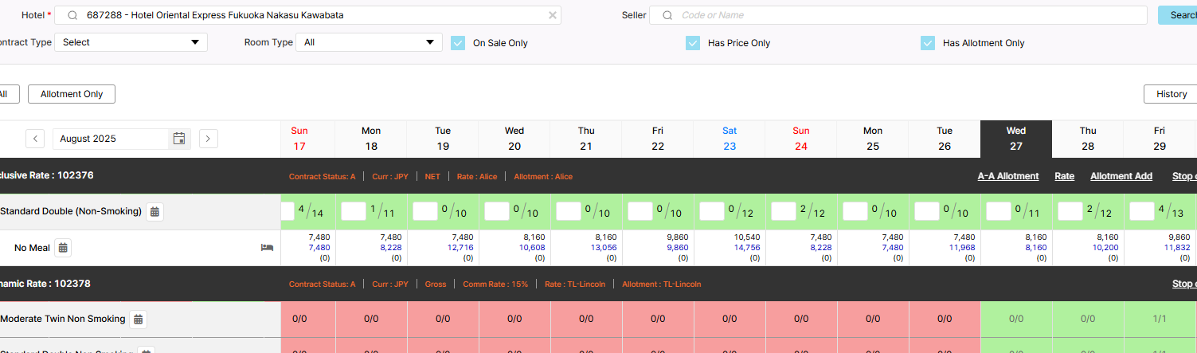Click the Allotment Add link

[x=1121, y=176]
